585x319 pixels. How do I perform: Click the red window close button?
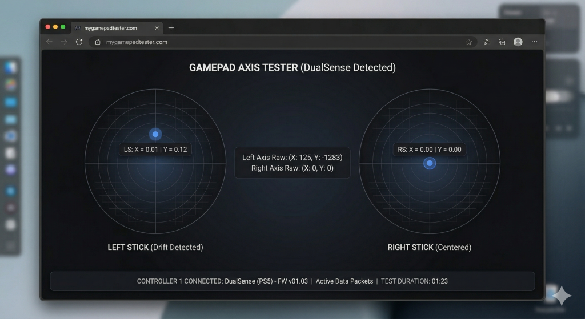(x=48, y=27)
